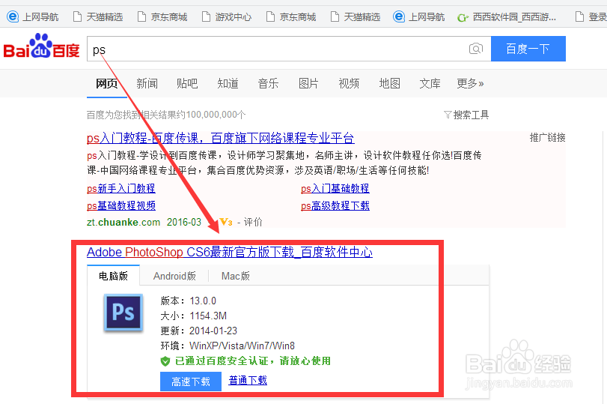Open second 京东商城 bookmark
Image resolution: width=607 pixels, height=404 pixels.
click(x=291, y=17)
